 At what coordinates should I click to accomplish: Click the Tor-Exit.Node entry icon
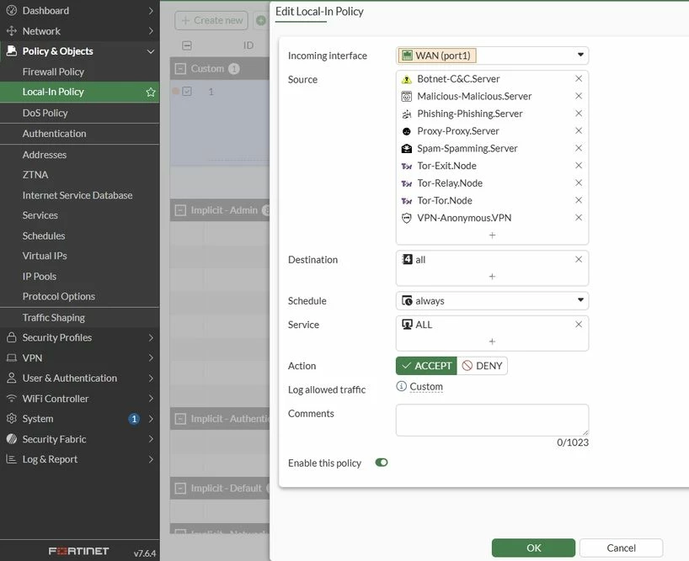coord(407,167)
